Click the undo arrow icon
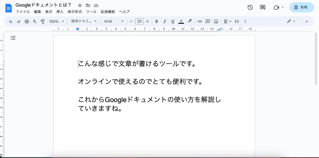Image resolution: width=319 pixels, height=158 pixels. (11, 22)
